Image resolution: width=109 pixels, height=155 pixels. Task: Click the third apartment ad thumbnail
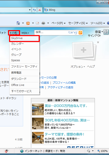[x=38, y=138]
